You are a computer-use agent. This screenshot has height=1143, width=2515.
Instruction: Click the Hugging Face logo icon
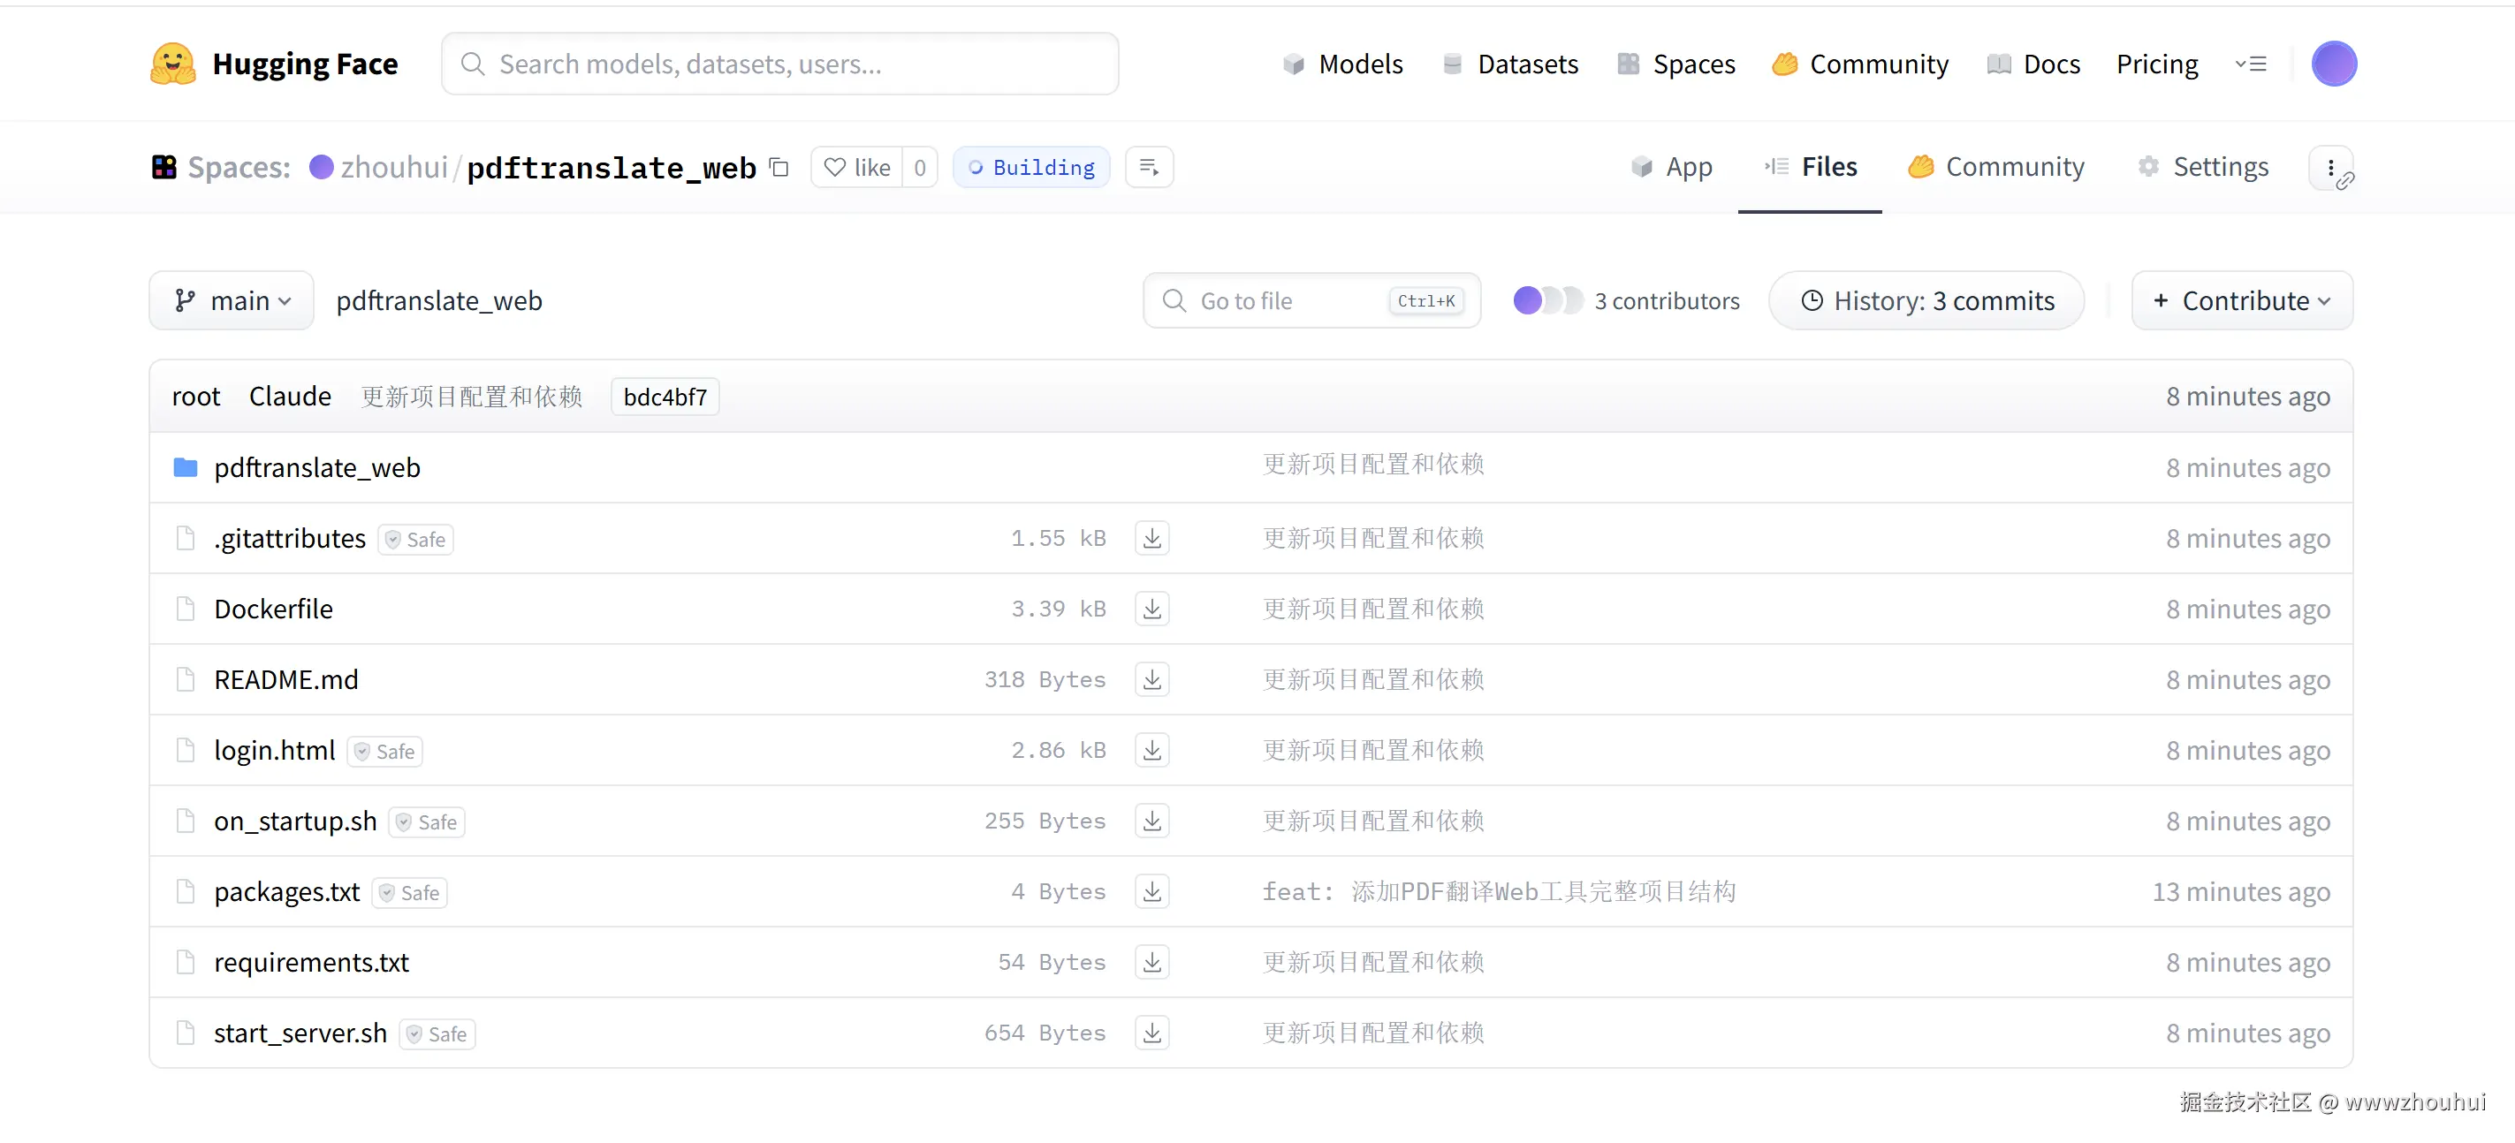click(x=173, y=64)
